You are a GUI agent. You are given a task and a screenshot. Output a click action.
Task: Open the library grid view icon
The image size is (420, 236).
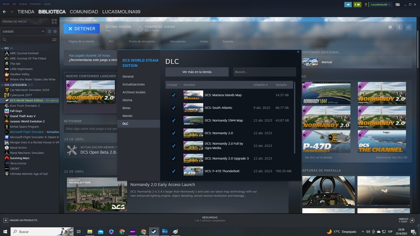[54, 21]
